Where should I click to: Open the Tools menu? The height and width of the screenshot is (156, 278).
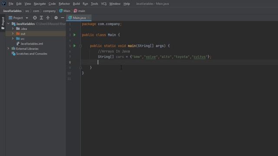[94, 4]
